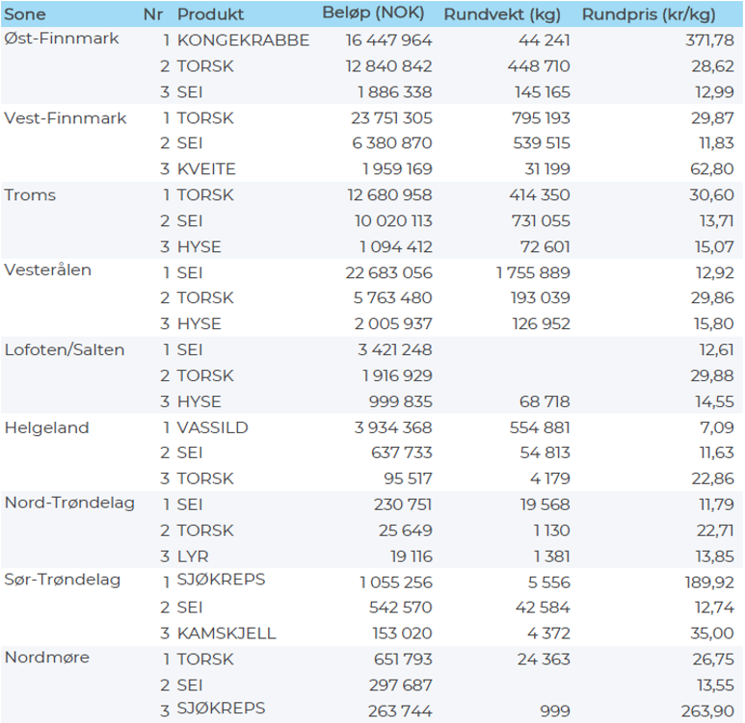Select the Nordmøre zone label
745x723 pixels.
[x=45, y=657]
